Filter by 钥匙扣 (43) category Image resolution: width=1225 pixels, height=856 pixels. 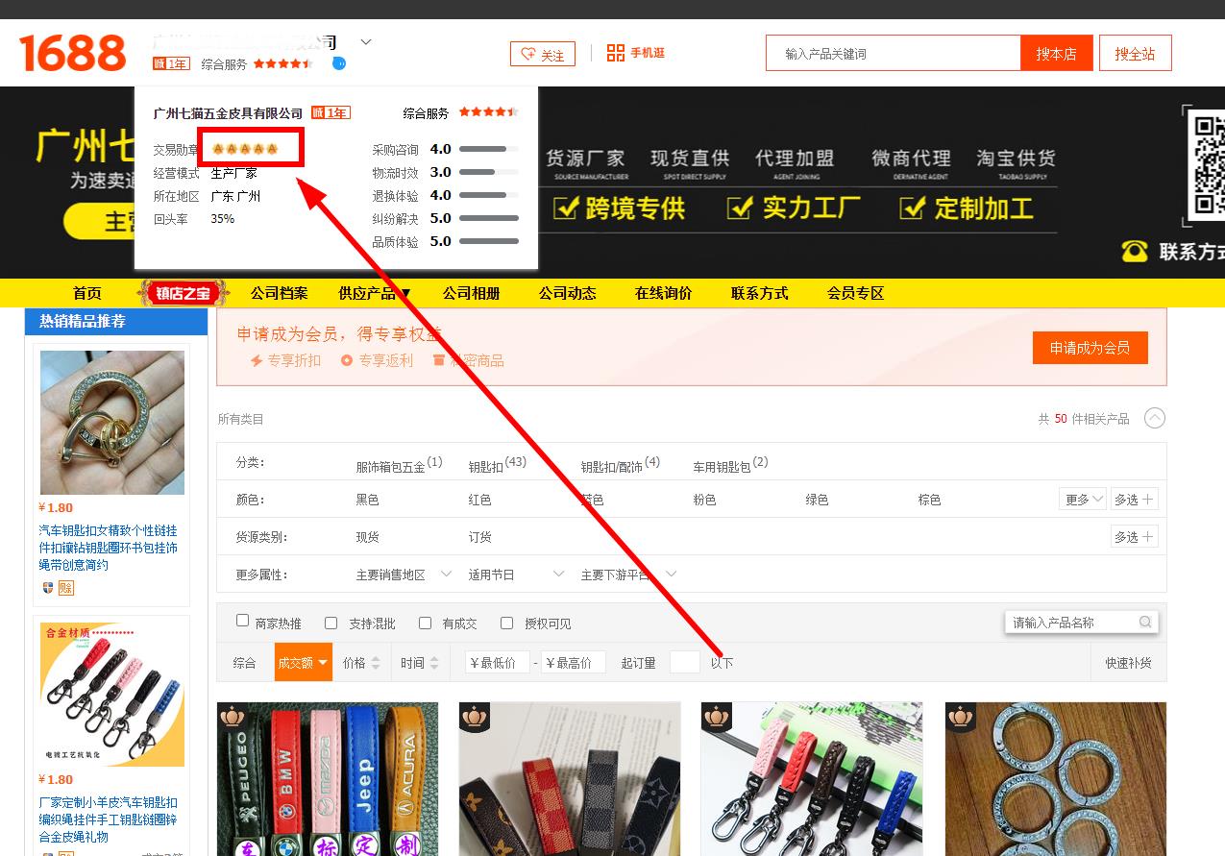[x=498, y=465]
